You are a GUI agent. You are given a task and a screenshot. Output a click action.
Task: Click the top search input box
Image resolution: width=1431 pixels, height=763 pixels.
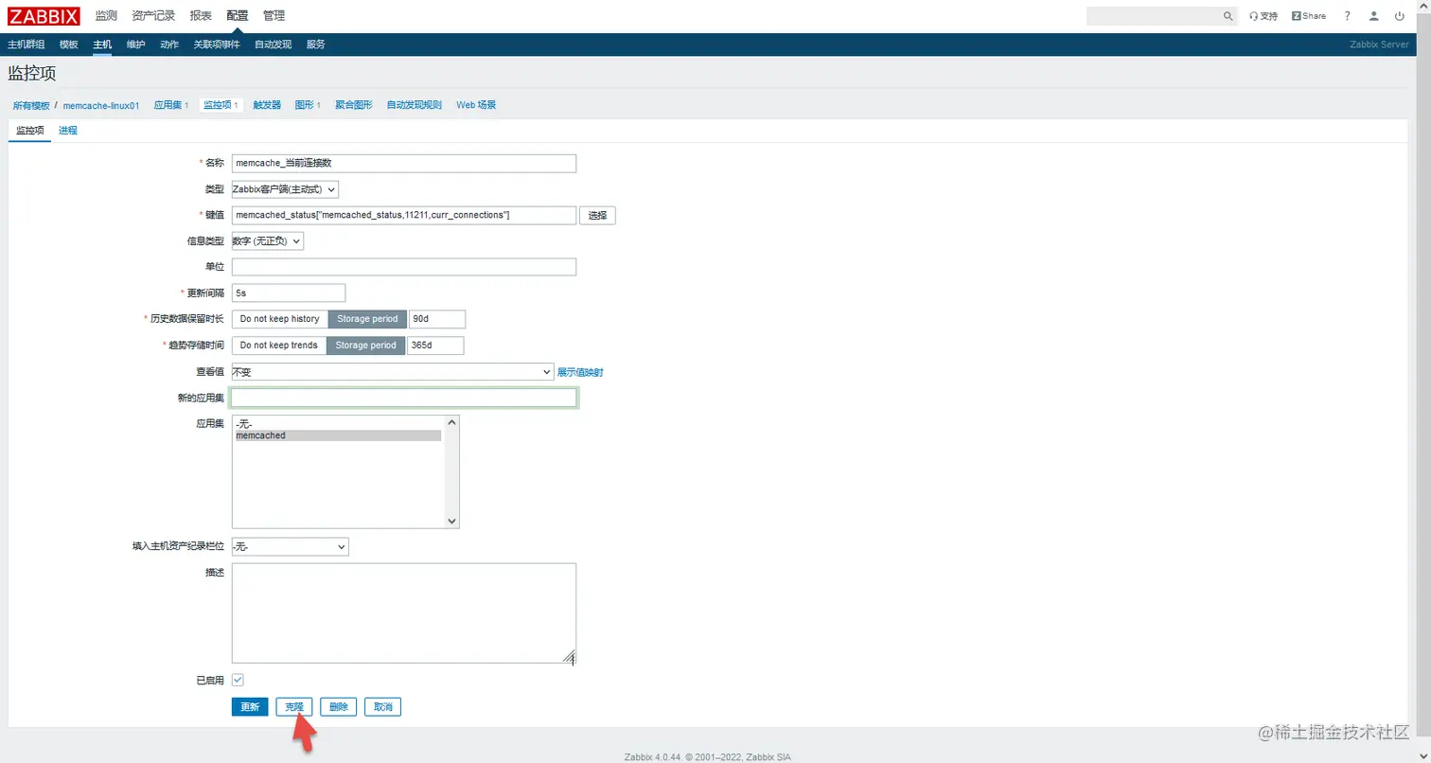1153,16
